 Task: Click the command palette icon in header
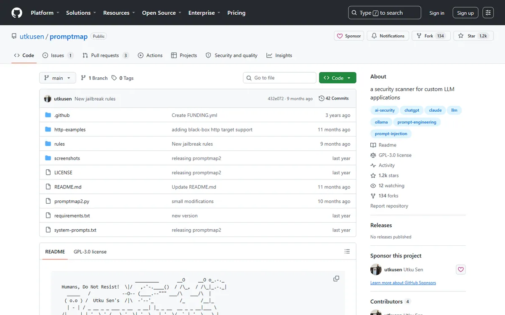pyautogui.click(x=488, y=13)
